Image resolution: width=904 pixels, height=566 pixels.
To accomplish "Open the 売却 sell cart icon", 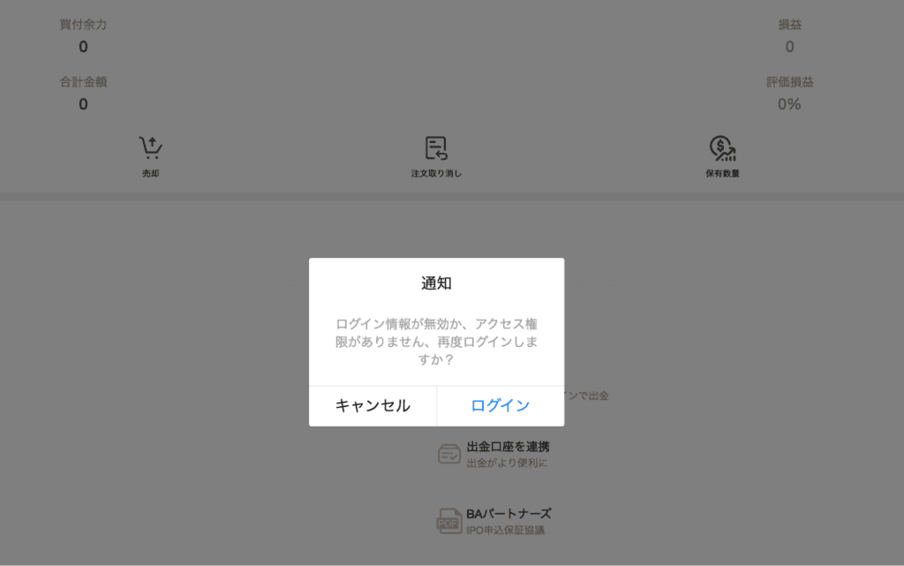I will [x=150, y=147].
